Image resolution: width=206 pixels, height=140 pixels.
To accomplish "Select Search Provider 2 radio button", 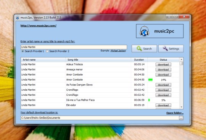I will pyautogui.click(x=47, y=51).
